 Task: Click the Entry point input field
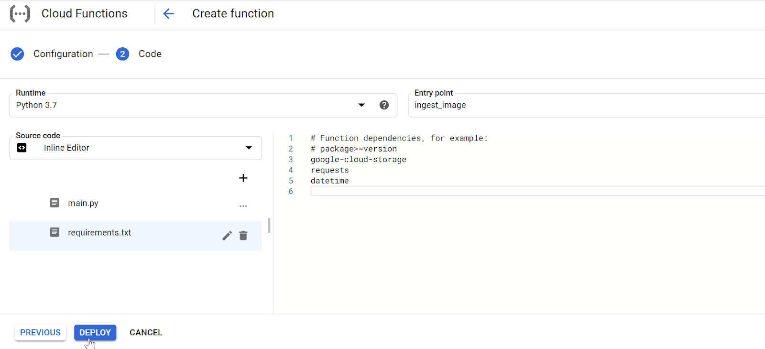[x=587, y=105]
